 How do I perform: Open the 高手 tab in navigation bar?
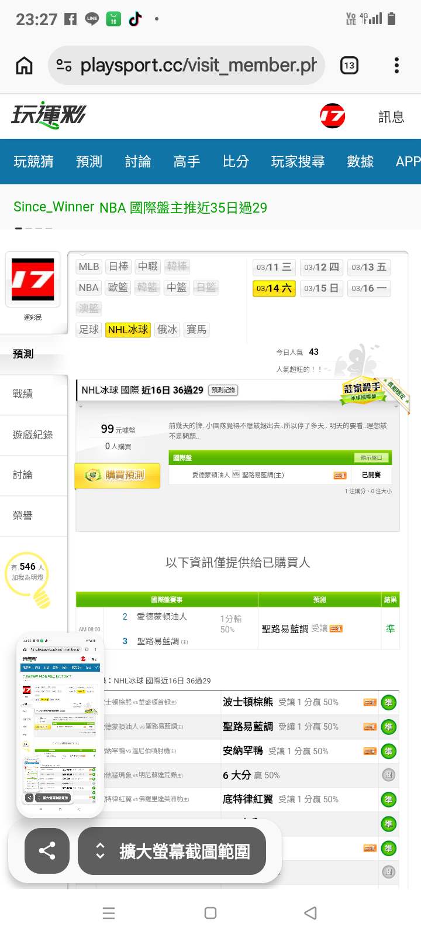[x=187, y=162]
